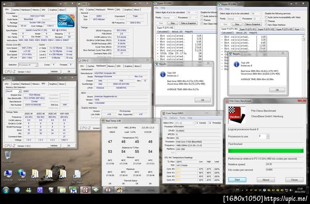310x204 pixels.
Task: Click Take a Snapshot in single-tab Hyper PI window
Action: pos(189,23)
